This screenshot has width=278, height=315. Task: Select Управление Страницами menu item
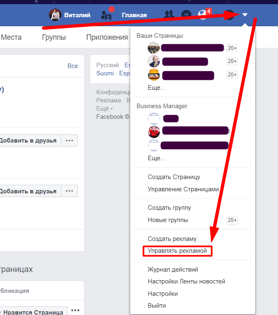[x=183, y=189]
